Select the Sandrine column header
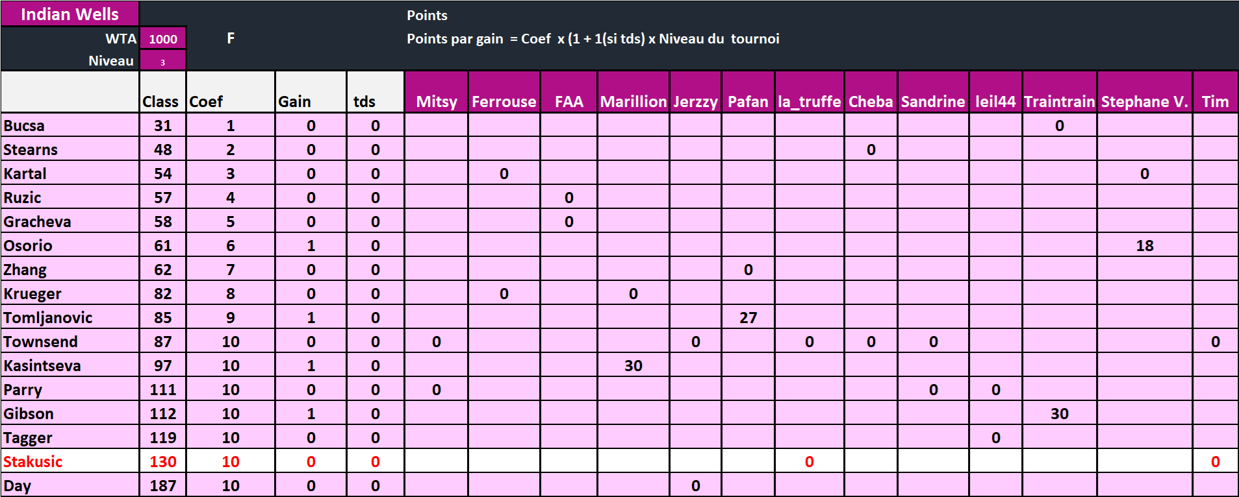The width and height of the screenshot is (1239, 497). (x=933, y=101)
